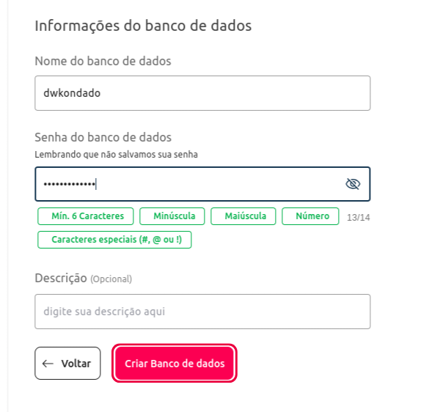
Task: Click the left arrow icon inside Voltar
Action: tap(48, 364)
